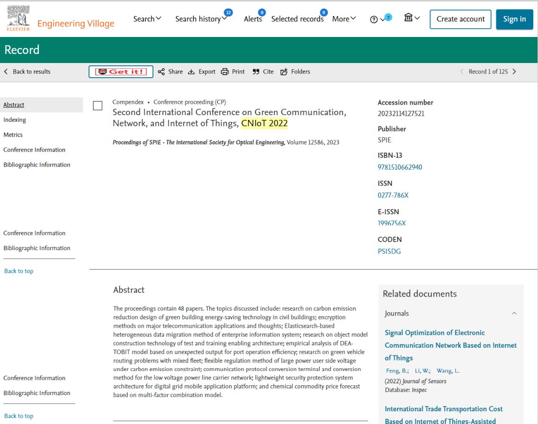Image resolution: width=538 pixels, height=424 pixels.
Task: Click the Abstract section heading
Action: (129, 290)
